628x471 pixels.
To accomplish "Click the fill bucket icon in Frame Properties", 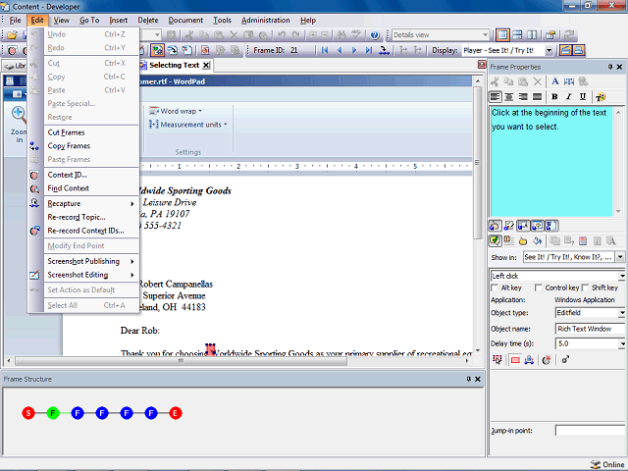I will (537, 241).
